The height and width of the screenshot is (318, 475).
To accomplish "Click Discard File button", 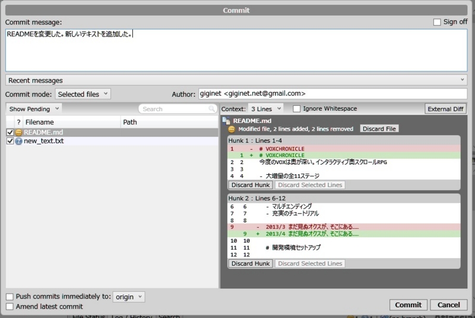I will [x=379, y=129].
